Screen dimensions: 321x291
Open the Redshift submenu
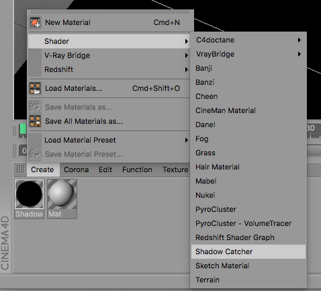click(x=109, y=69)
